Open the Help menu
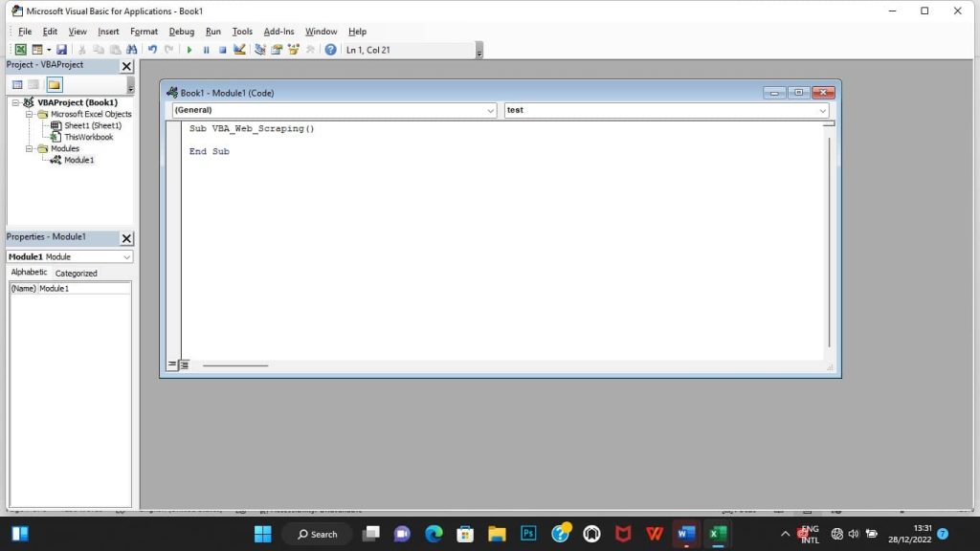This screenshot has width=980, height=551. tap(358, 32)
